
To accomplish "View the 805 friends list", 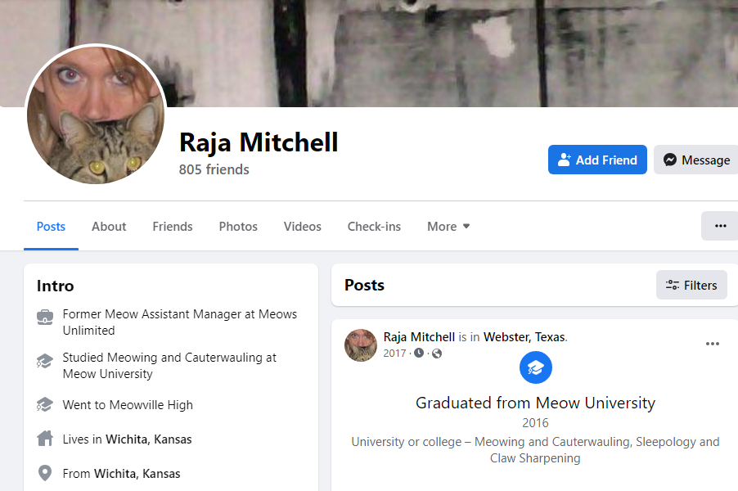I will (214, 169).
